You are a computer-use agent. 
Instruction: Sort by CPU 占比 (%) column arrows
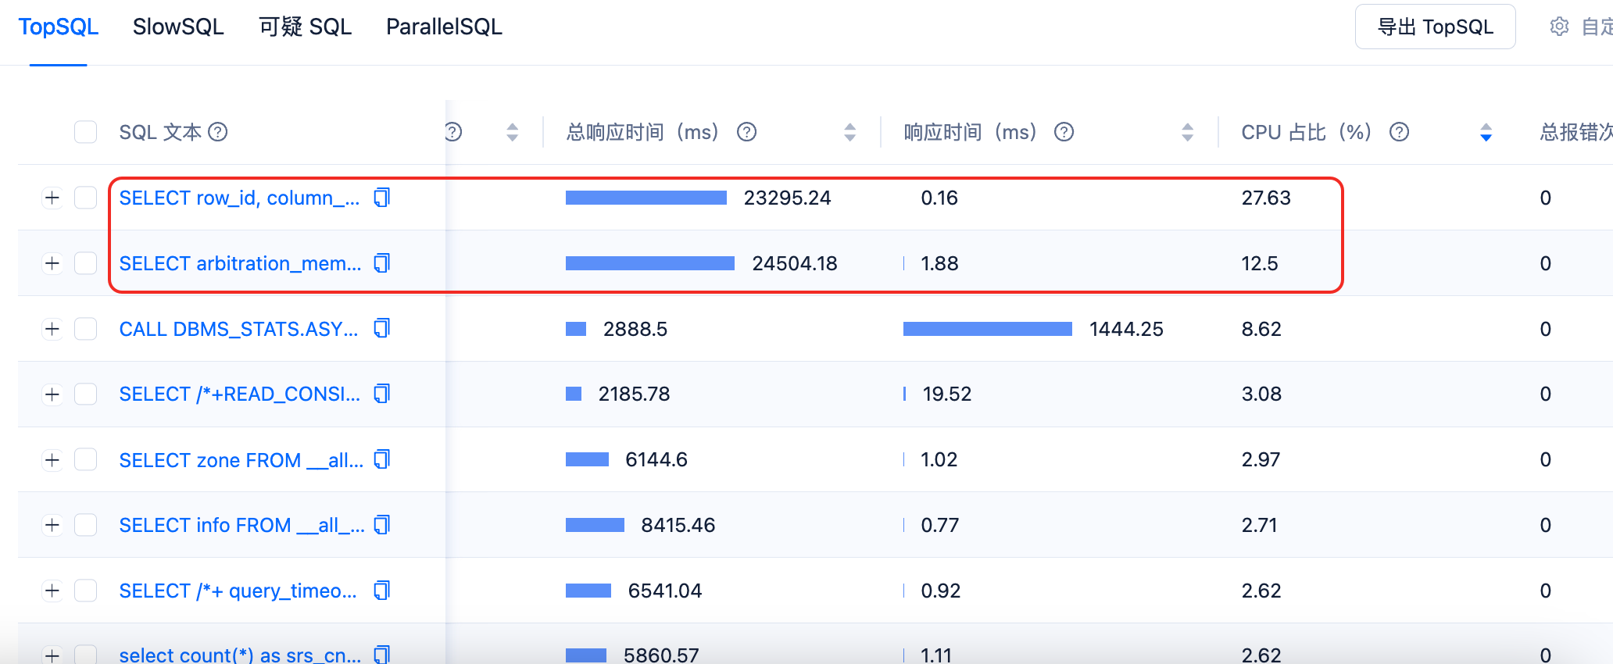coord(1486,132)
